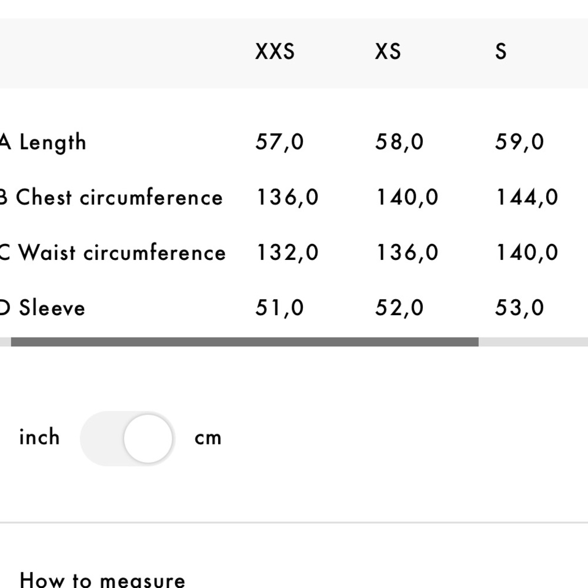Click the XXS length value 57,0
Viewport: 588px width, 588px height.
pyautogui.click(x=279, y=142)
